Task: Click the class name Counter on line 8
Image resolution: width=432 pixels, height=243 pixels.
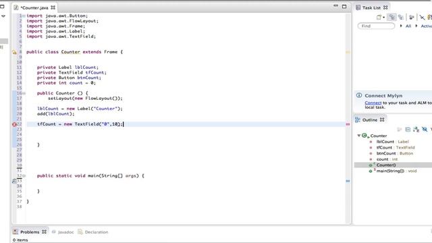Action: tap(70, 52)
